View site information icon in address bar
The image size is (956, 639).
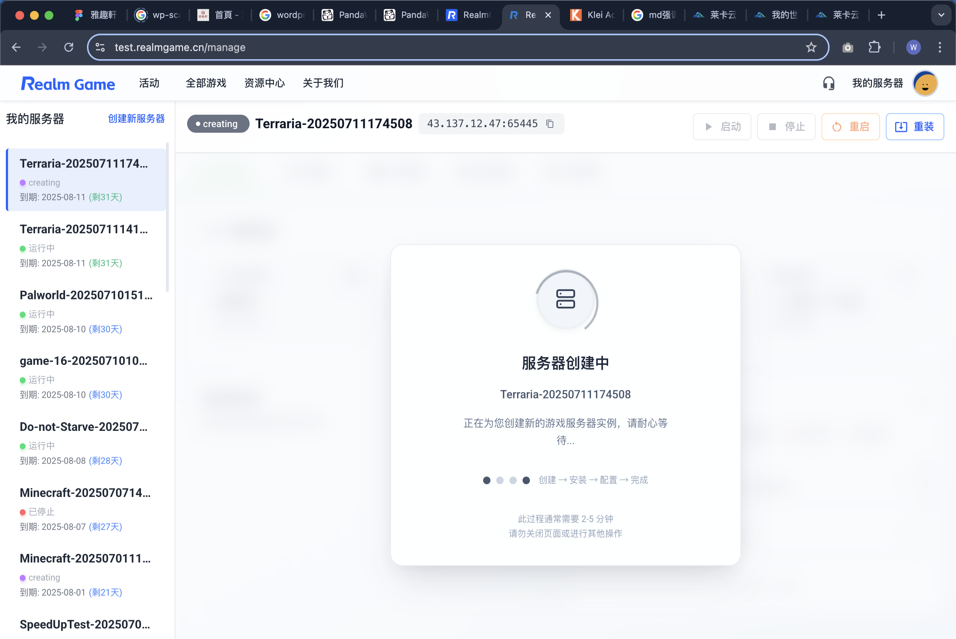pyautogui.click(x=100, y=47)
